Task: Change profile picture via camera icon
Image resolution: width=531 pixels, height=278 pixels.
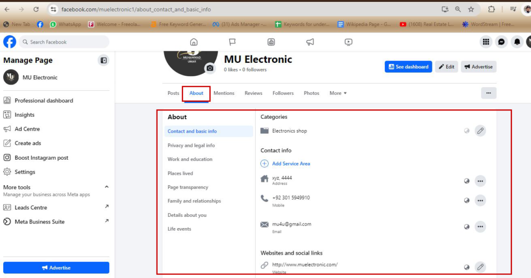Action: (210, 68)
